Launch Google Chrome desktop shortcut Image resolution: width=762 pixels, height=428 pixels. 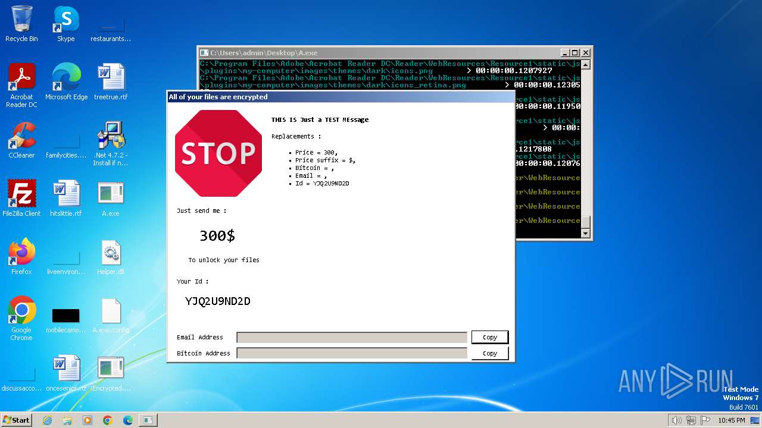click(21, 319)
